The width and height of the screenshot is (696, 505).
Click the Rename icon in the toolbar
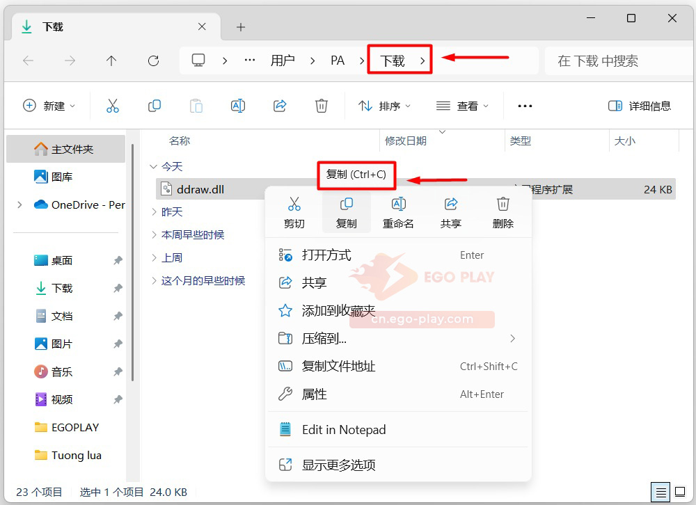click(x=238, y=106)
